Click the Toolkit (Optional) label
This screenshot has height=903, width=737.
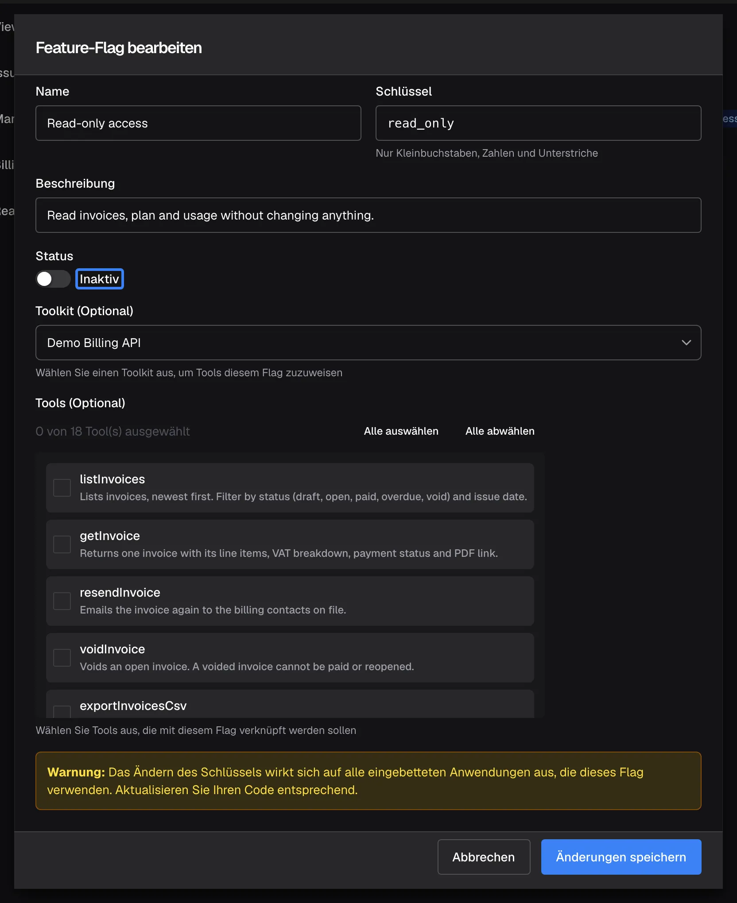click(x=84, y=311)
